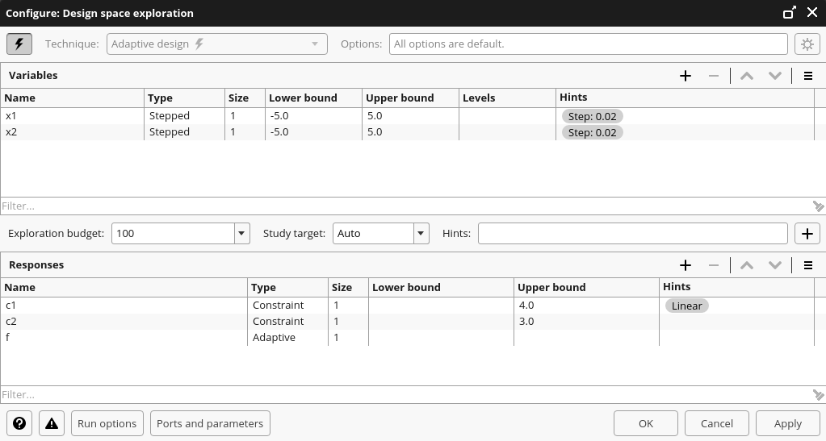Open help with the question mark icon
The width and height of the screenshot is (826, 441).
(x=19, y=423)
